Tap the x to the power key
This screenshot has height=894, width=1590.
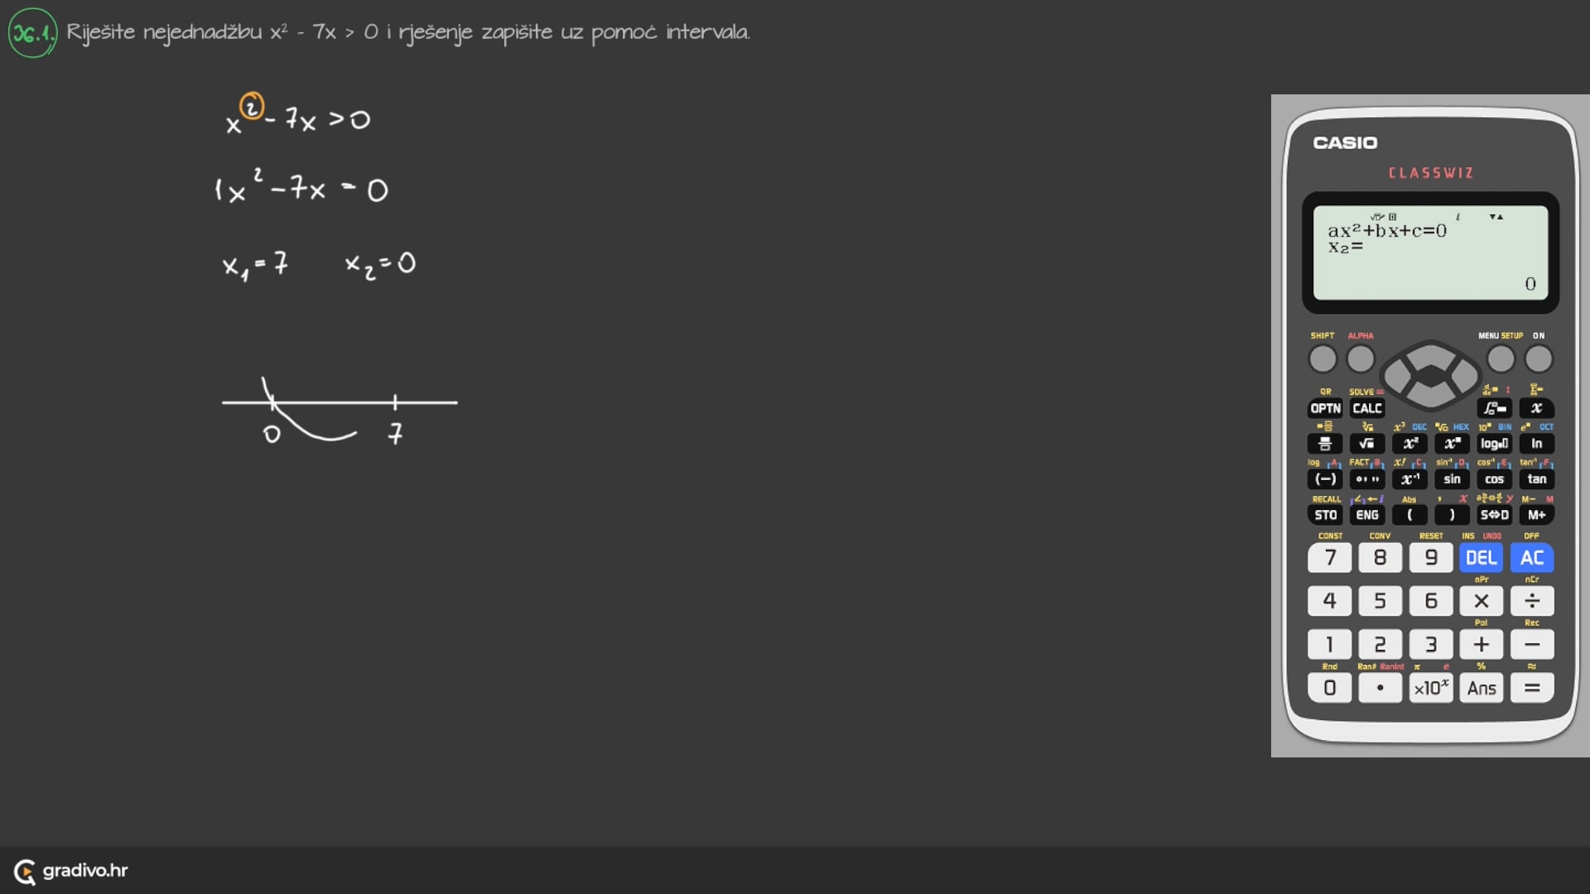[1452, 444]
